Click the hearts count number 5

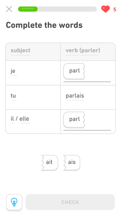click(x=115, y=9)
